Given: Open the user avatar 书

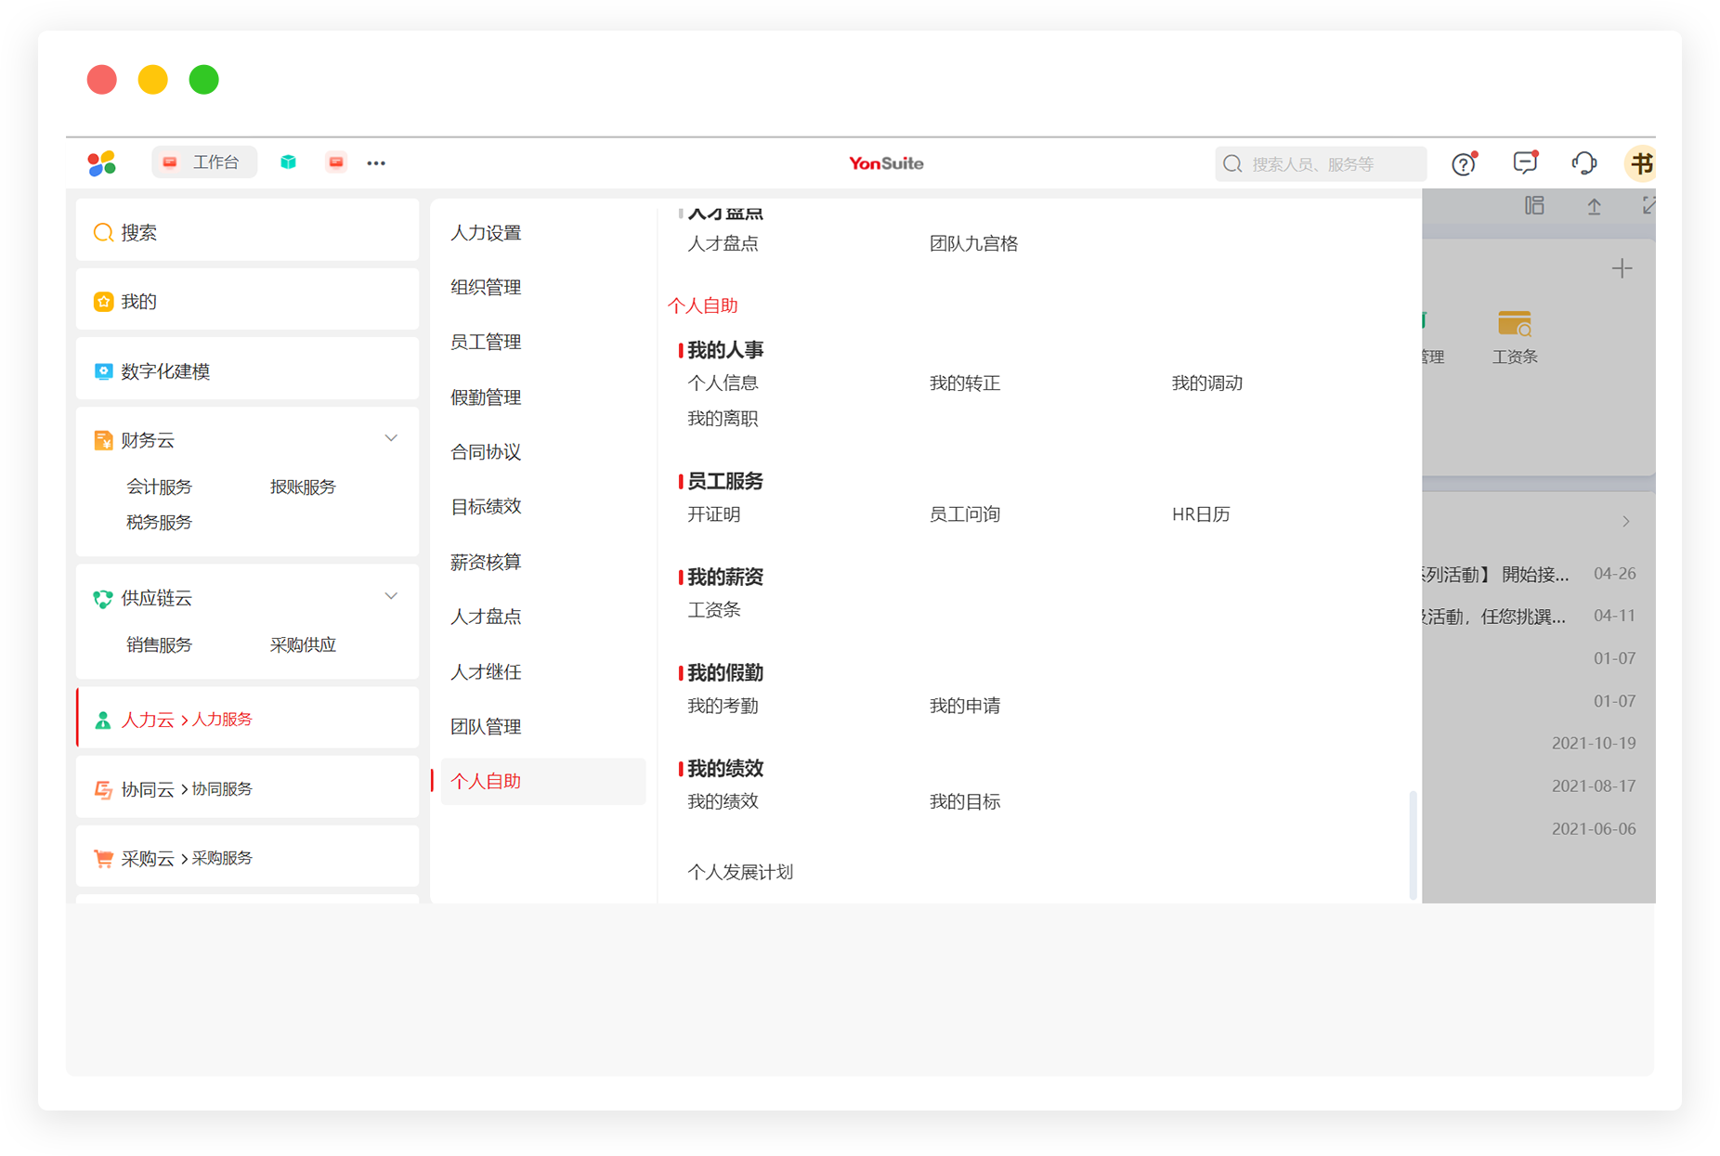Looking at the screenshot, I should coord(1640,163).
